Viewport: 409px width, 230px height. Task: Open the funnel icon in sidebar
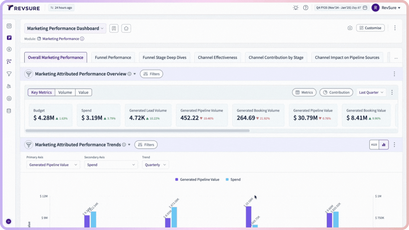[9, 74]
